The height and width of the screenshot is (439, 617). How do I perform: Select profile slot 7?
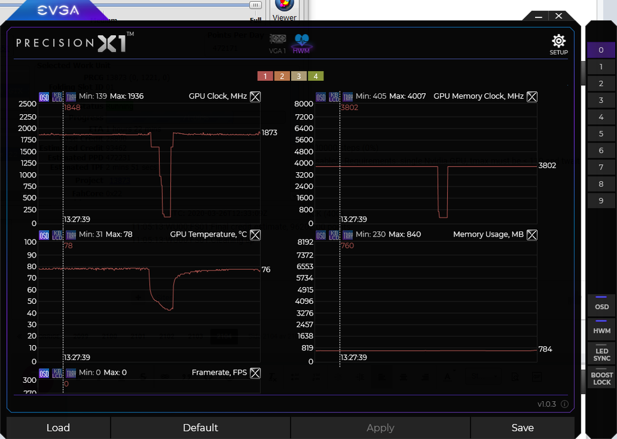point(601,167)
